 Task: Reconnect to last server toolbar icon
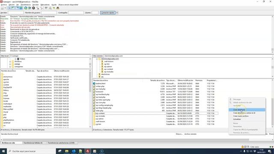[x=42, y=8]
